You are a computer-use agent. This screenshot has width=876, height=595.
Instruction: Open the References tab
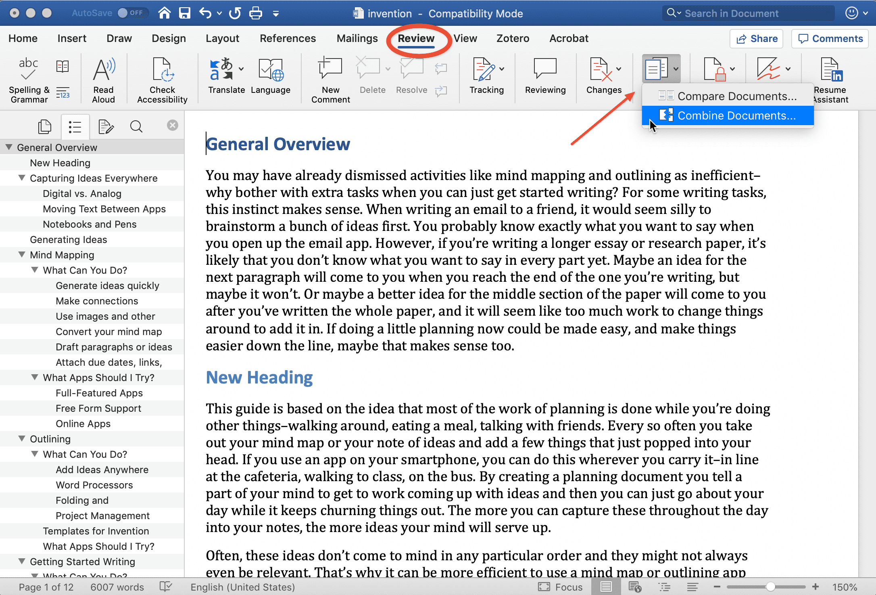pos(288,38)
